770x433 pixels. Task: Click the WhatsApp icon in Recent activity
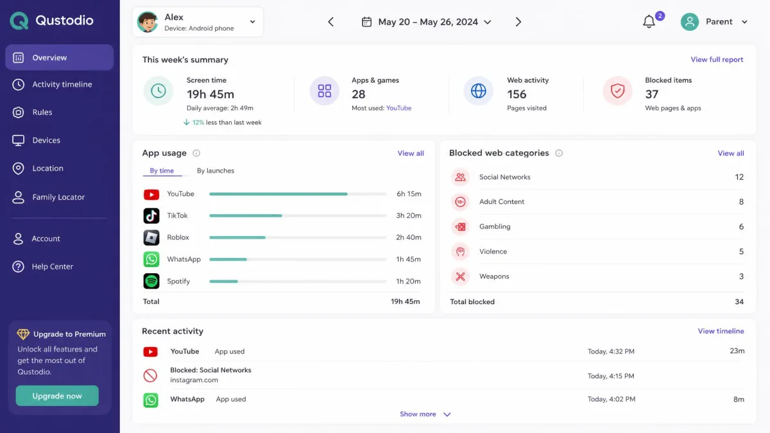(151, 400)
